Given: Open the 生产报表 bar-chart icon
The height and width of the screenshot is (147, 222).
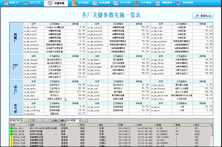Looking at the screenshot, I should (x=137, y=3).
